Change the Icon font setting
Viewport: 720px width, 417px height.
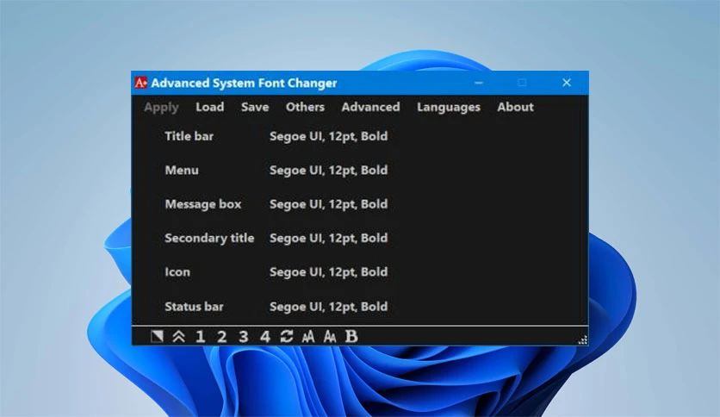tap(328, 272)
